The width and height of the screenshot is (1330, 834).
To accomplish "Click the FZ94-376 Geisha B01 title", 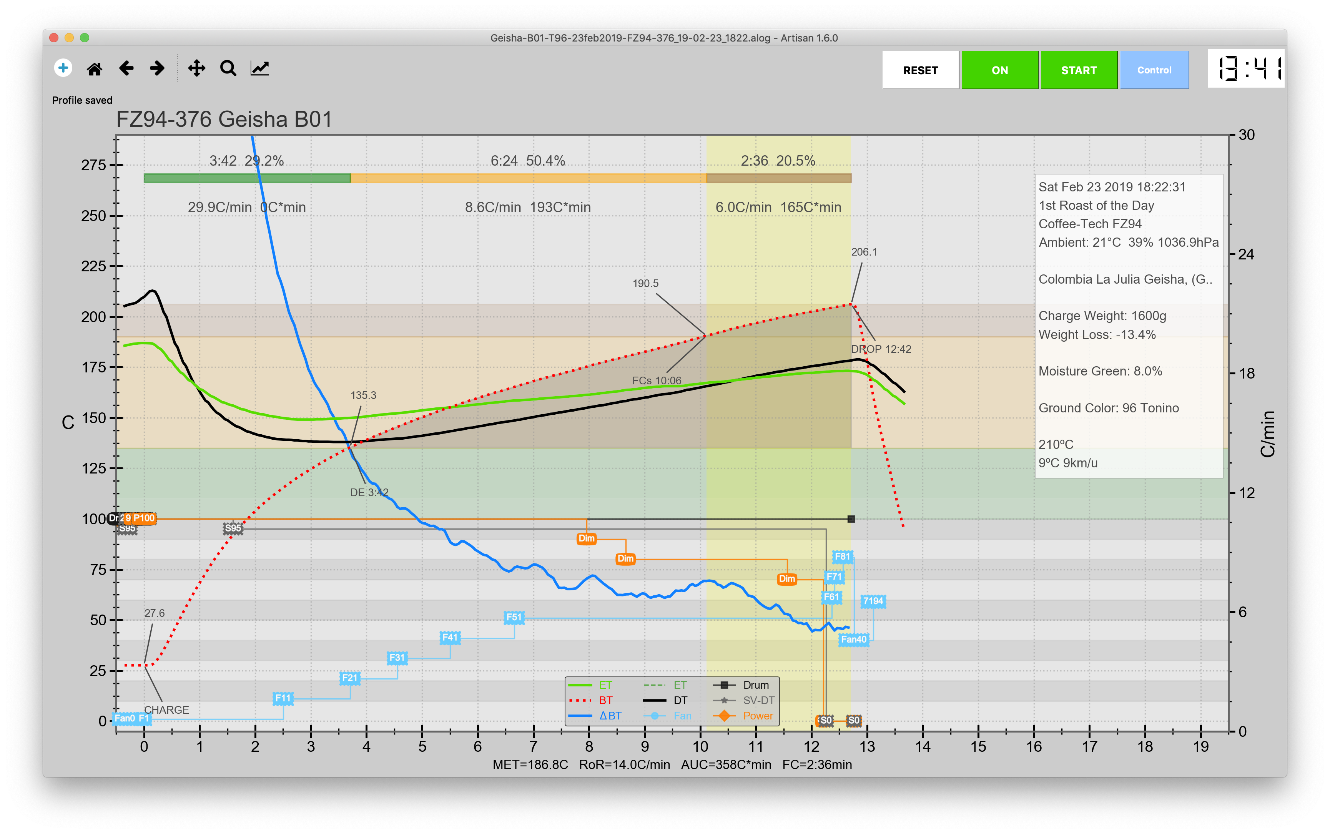I will point(224,119).
